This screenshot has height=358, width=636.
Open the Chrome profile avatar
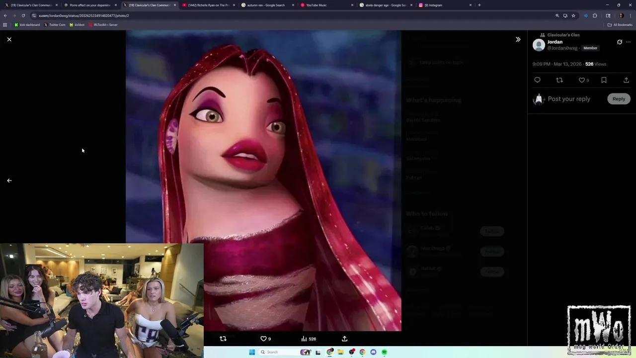pos(621,15)
